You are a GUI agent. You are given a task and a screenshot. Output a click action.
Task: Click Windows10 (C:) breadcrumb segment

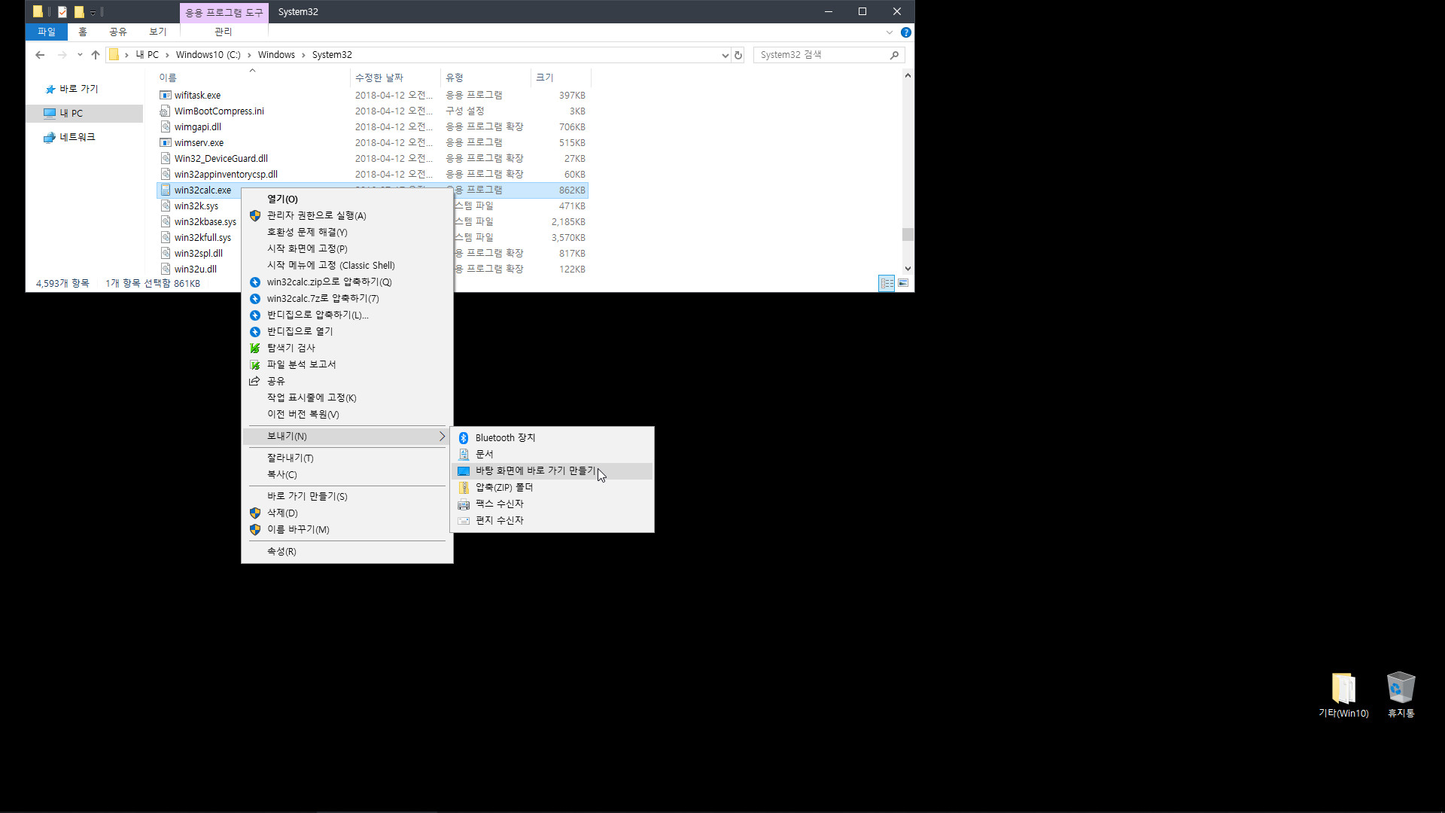pyautogui.click(x=208, y=55)
